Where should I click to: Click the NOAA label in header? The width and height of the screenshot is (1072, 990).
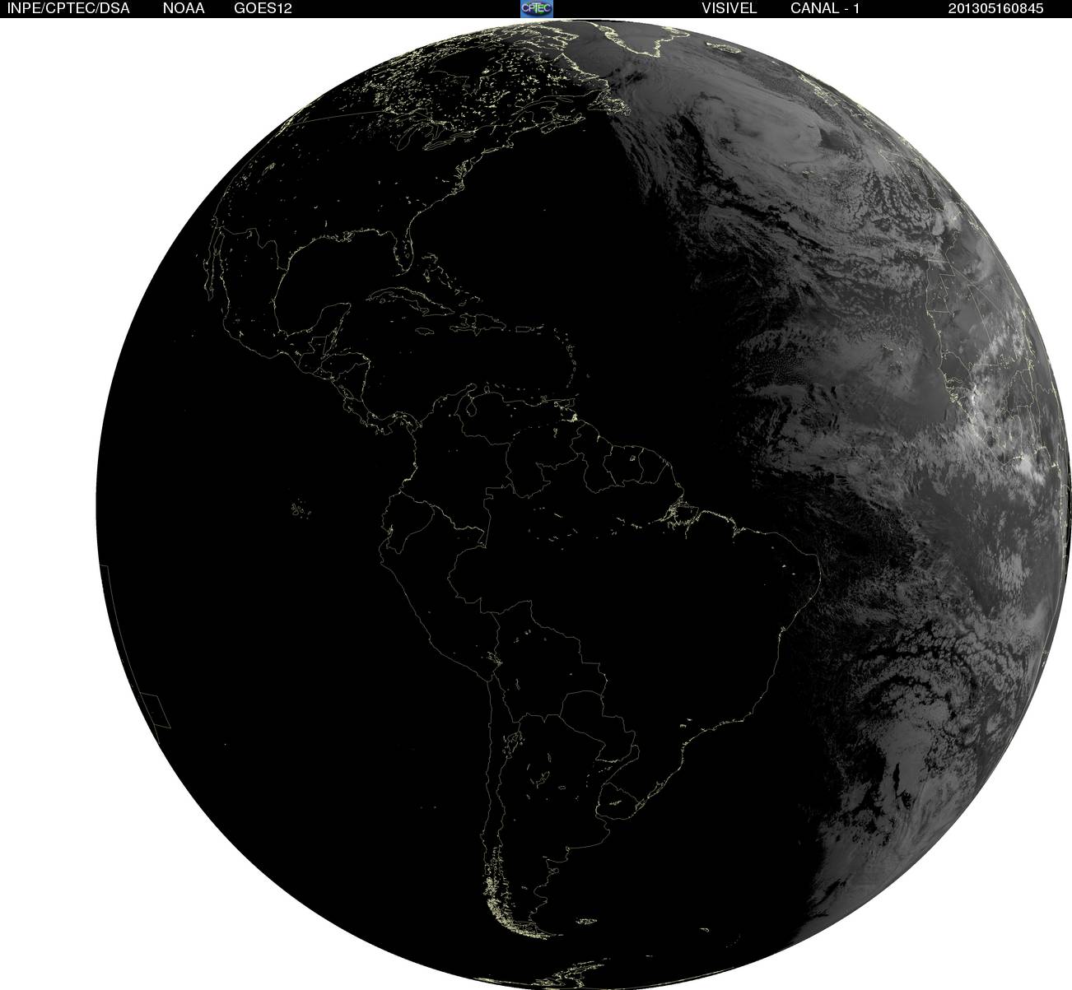click(x=184, y=8)
